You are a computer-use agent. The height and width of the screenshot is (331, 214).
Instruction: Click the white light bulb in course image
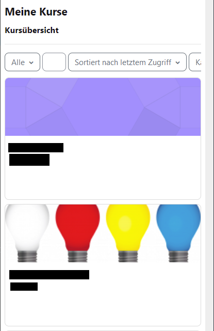(x=27, y=233)
